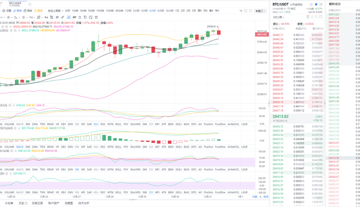This screenshot has height=207, width=360.
Task: Select the 分时 timeframe
Action: [67, 11]
